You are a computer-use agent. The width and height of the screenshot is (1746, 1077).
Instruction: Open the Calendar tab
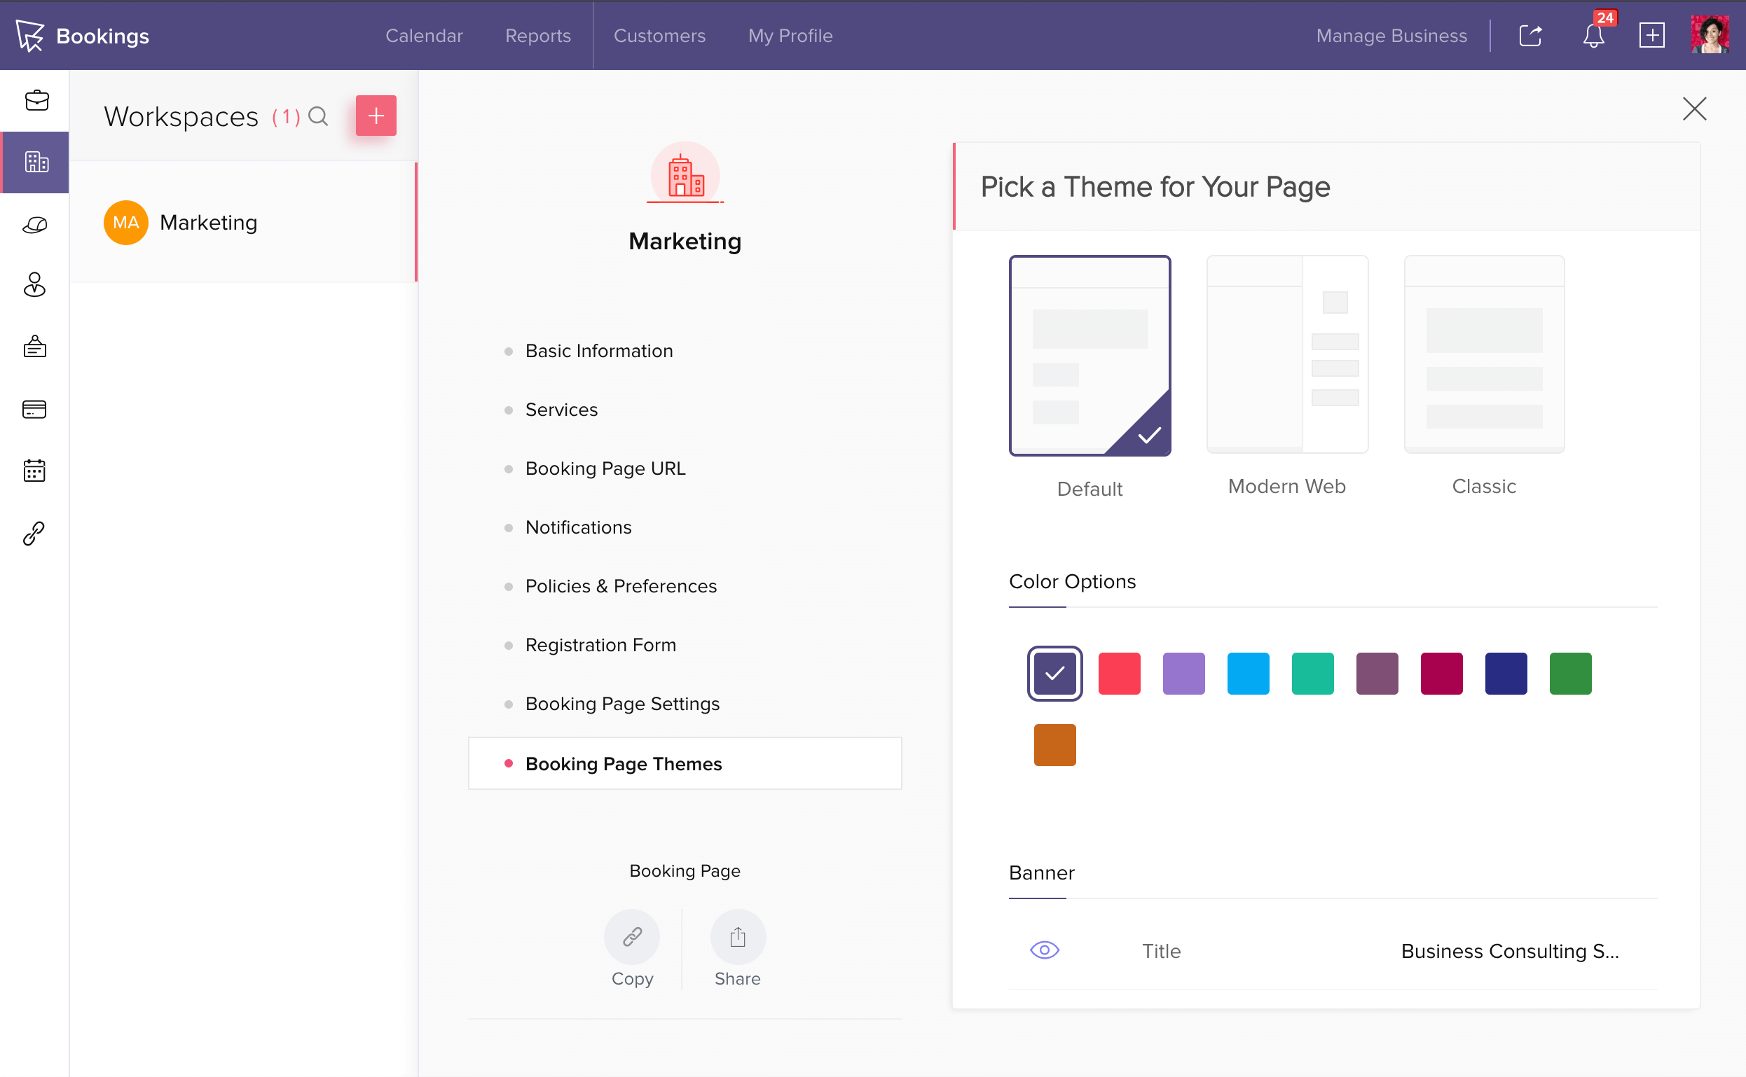tap(424, 36)
